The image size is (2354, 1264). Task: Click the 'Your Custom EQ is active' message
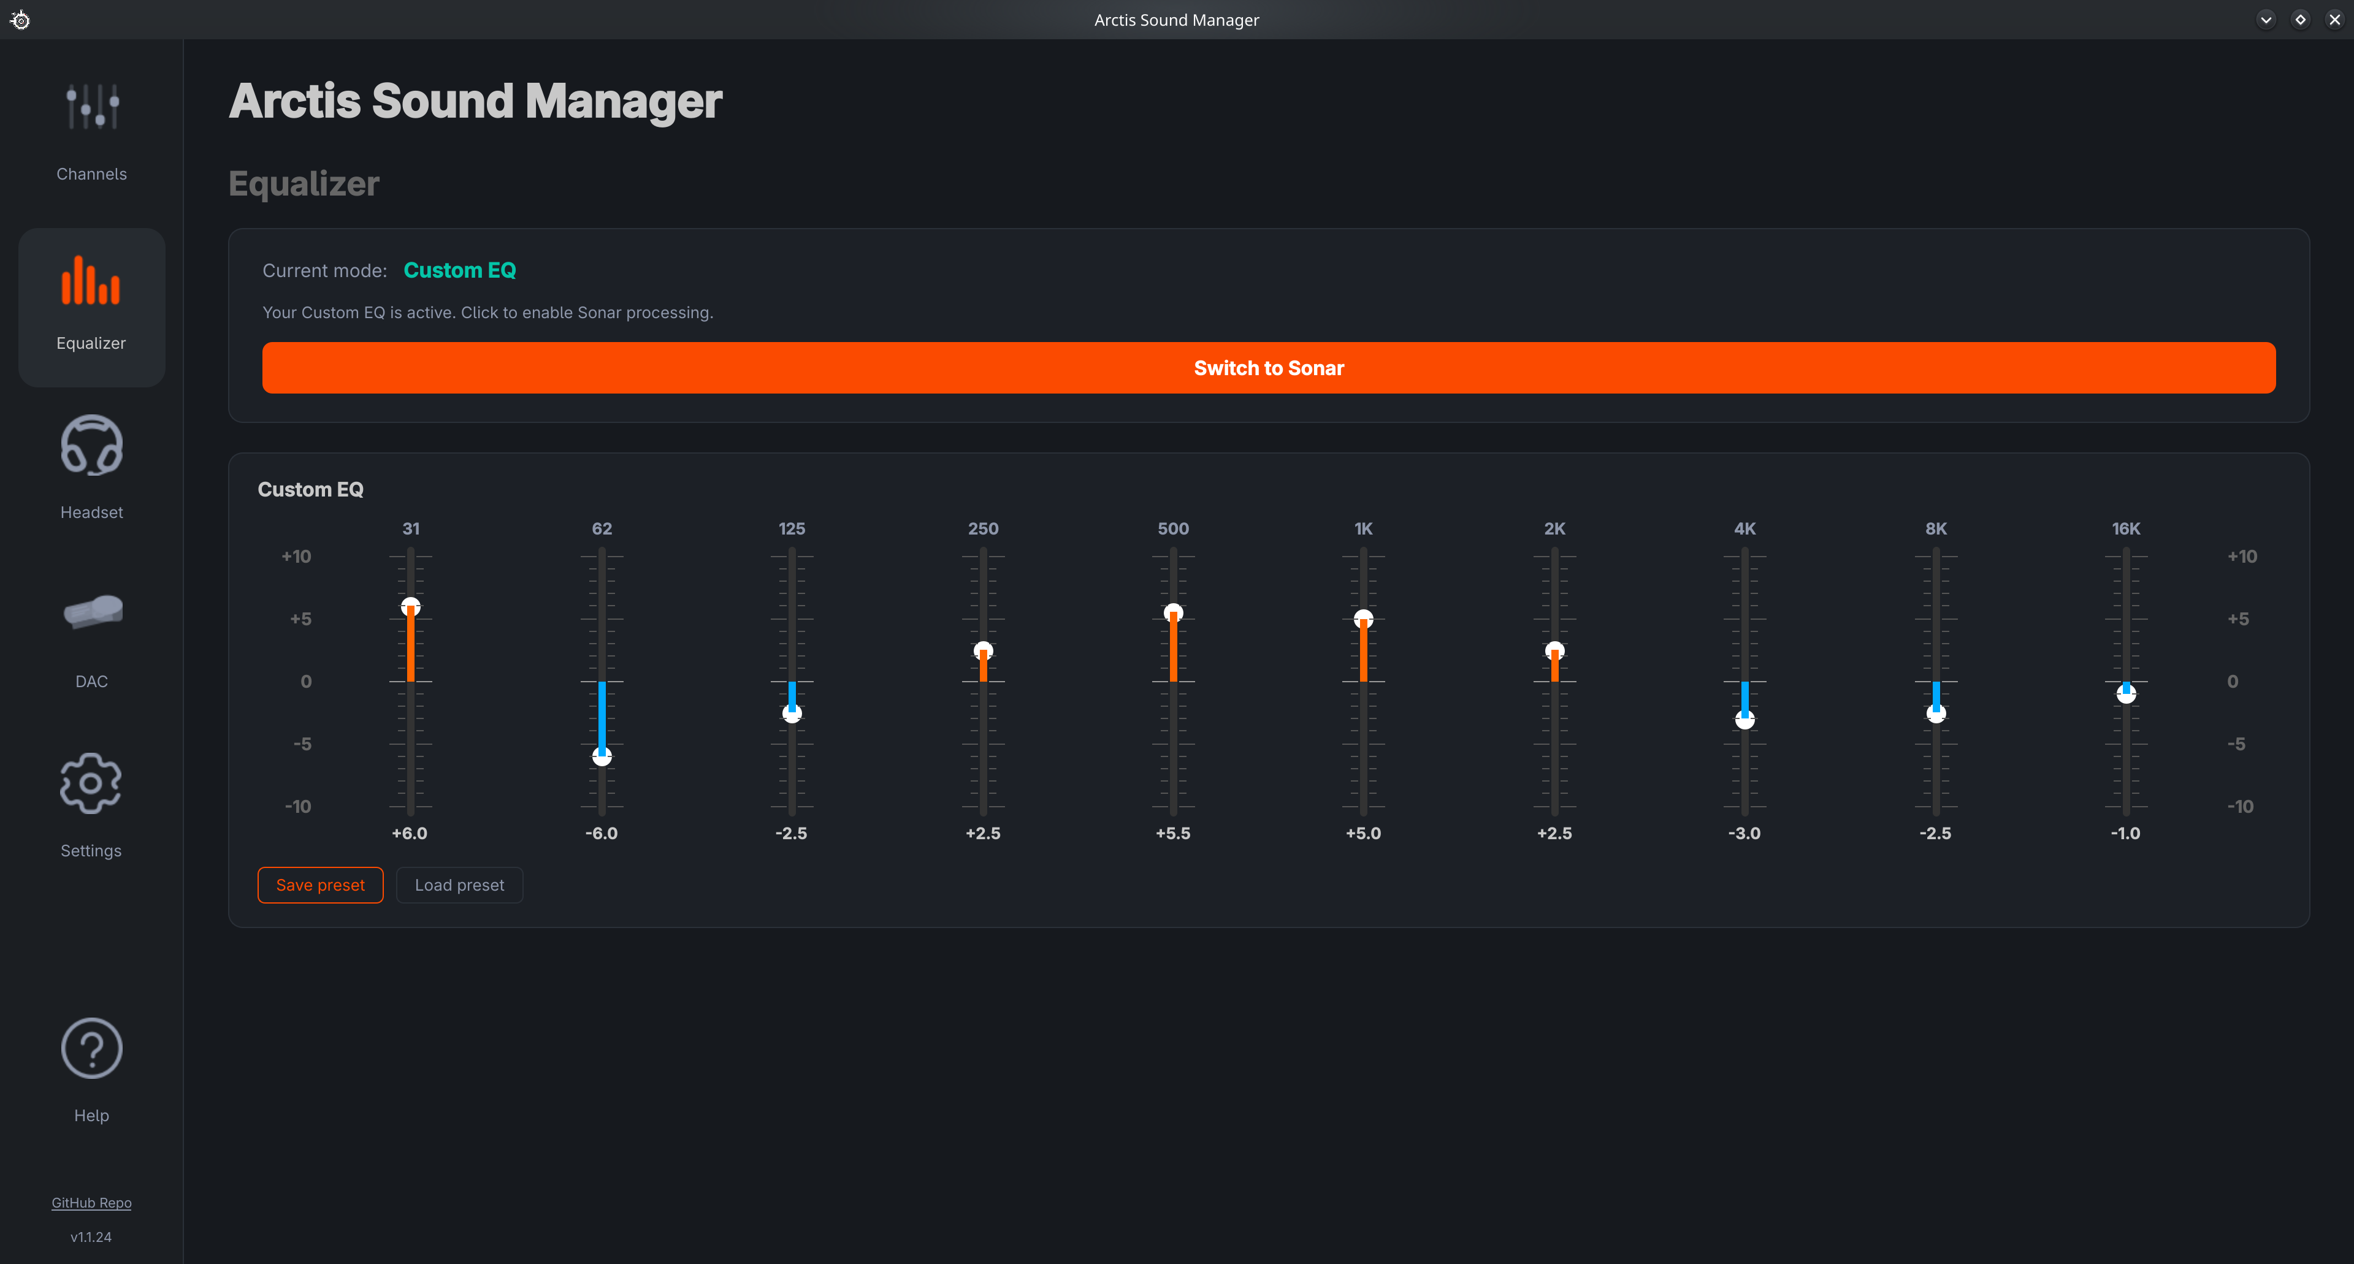click(488, 313)
